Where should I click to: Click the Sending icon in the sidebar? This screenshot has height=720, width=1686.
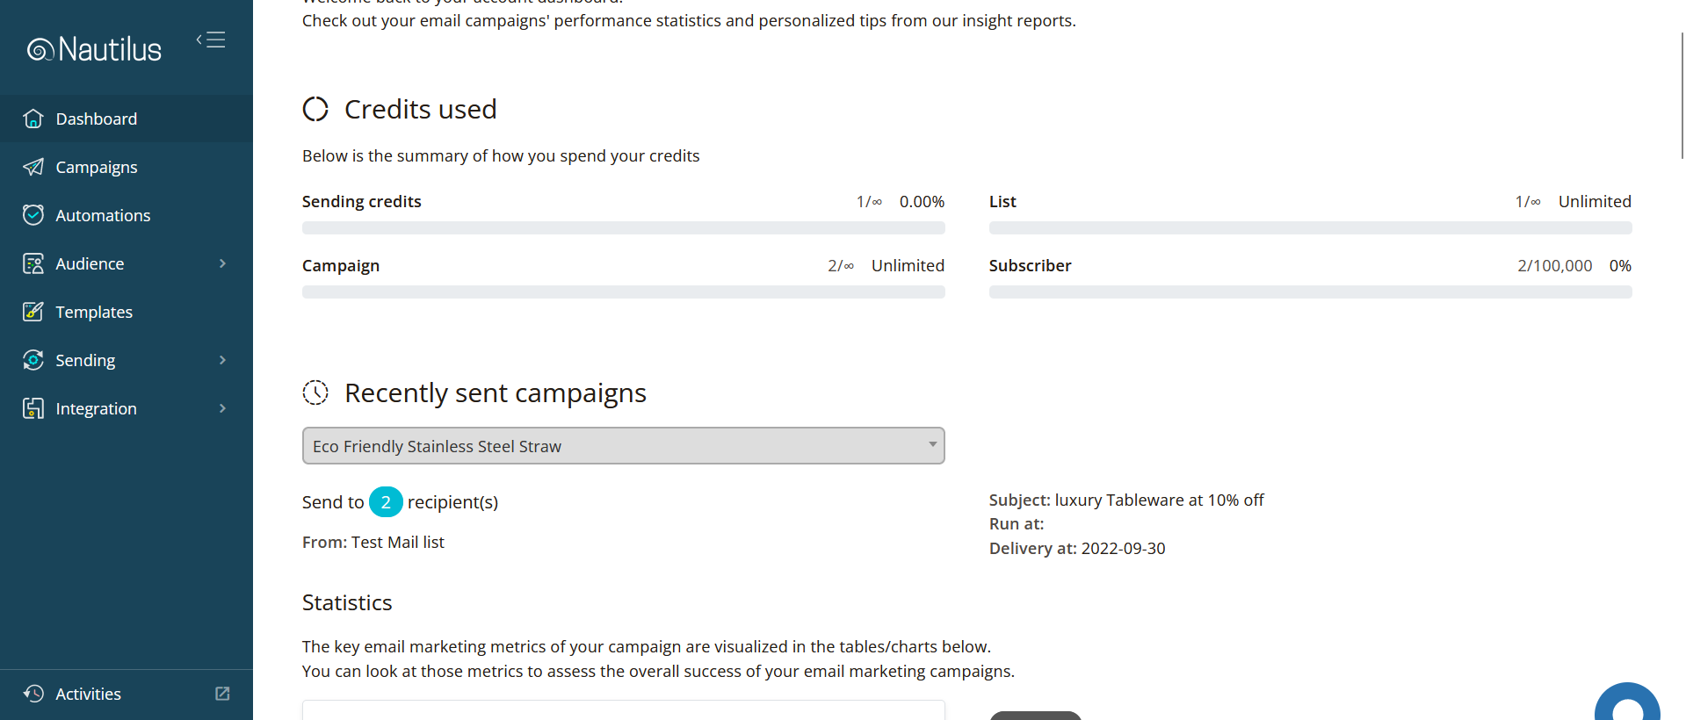(x=33, y=360)
